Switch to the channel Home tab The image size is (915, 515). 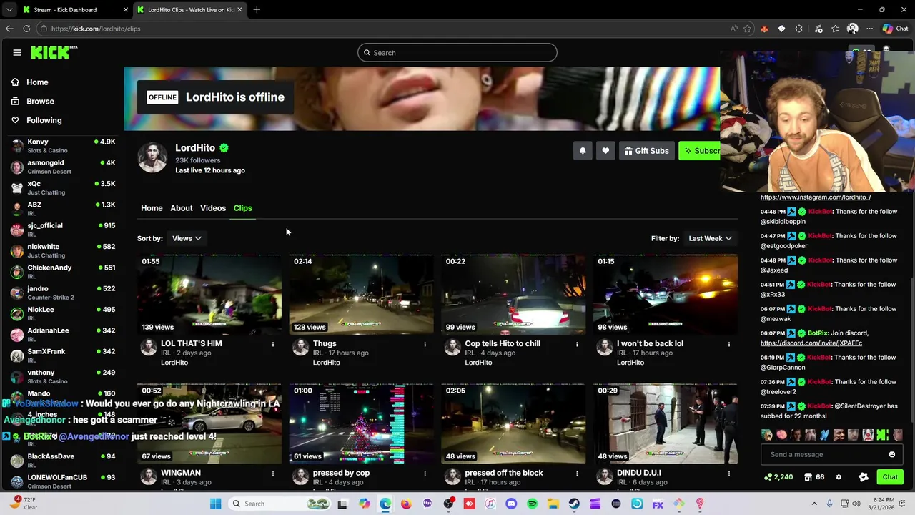tap(152, 208)
